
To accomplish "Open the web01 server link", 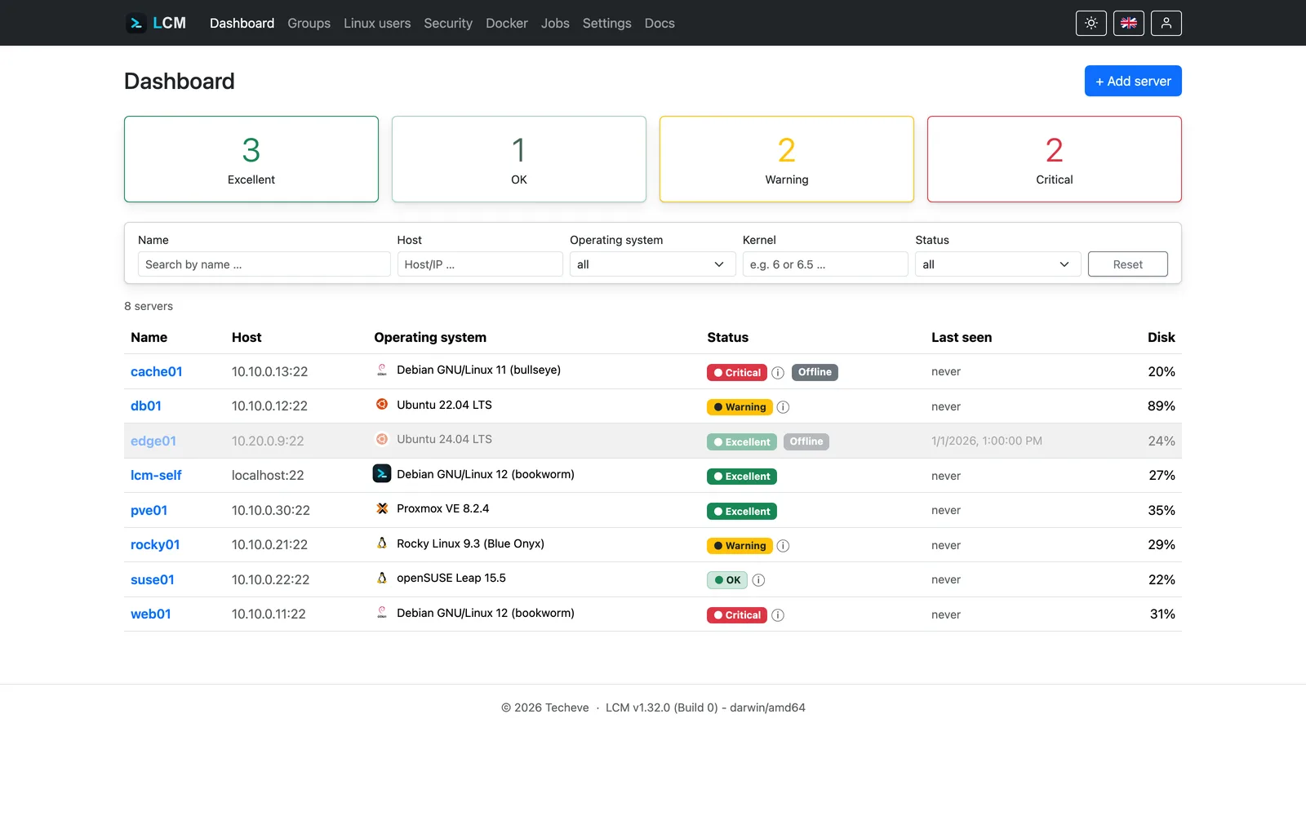I will point(151,614).
